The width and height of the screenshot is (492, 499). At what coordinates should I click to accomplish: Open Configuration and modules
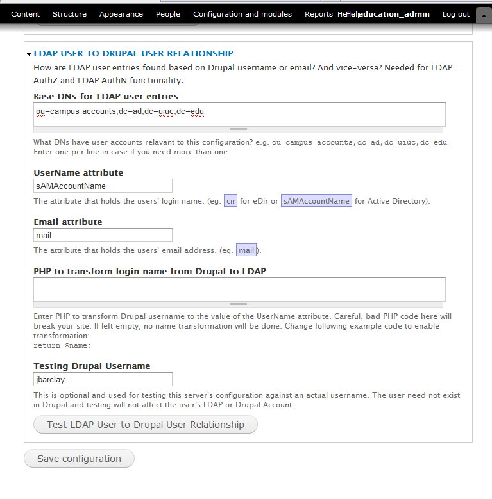(242, 14)
